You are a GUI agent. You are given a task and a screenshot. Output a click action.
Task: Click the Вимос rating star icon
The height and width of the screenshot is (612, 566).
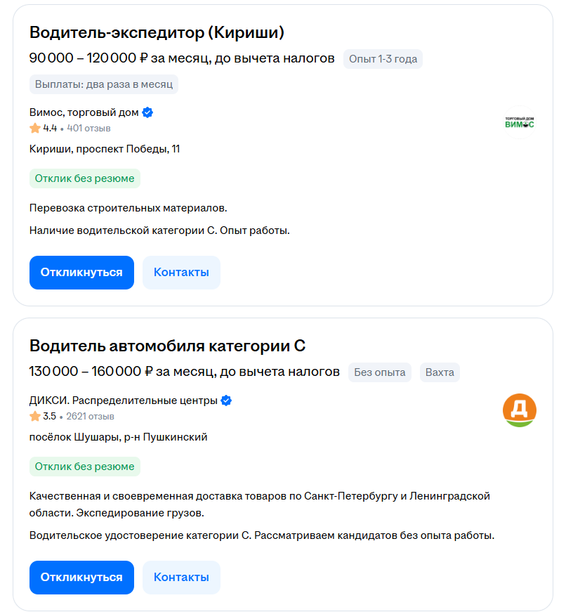pyautogui.click(x=34, y=128)
